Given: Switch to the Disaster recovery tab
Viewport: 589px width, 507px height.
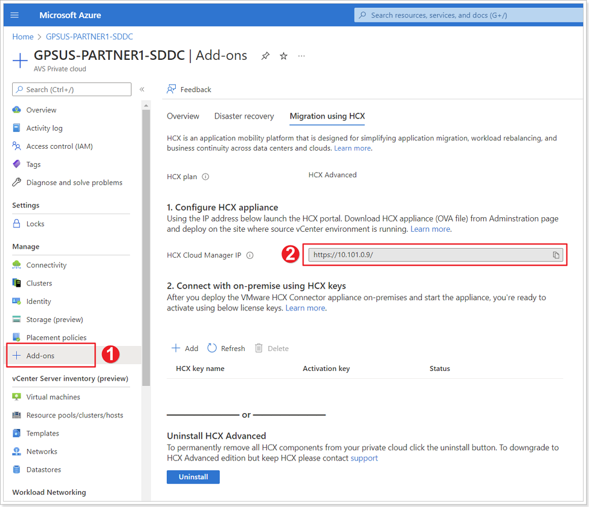Looking at the screenshot, I should point(243,116).
